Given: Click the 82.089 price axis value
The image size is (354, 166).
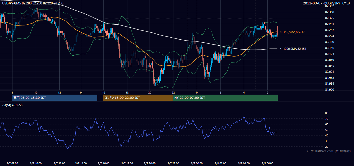Looking at the screenshot, I should [x=329, y=60].
